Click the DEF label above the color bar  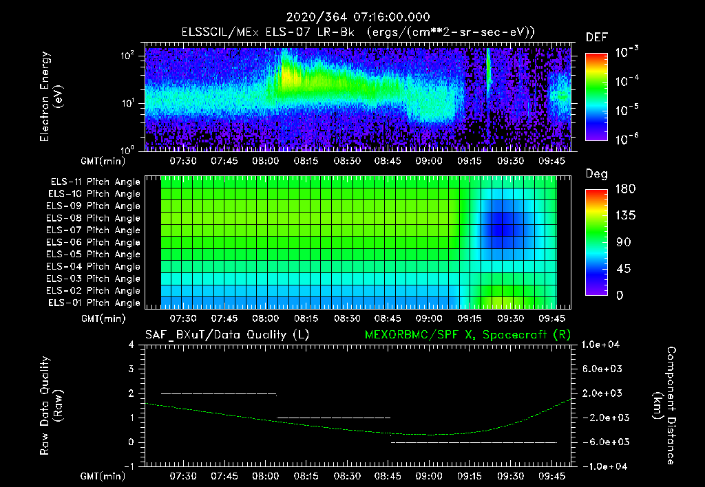[x=597, y=37]
